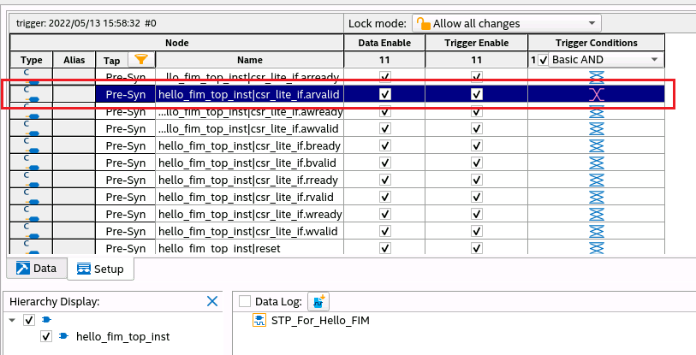Switch to the Setup tab
The width and height of the screenshot is (696, 355).
99,269
